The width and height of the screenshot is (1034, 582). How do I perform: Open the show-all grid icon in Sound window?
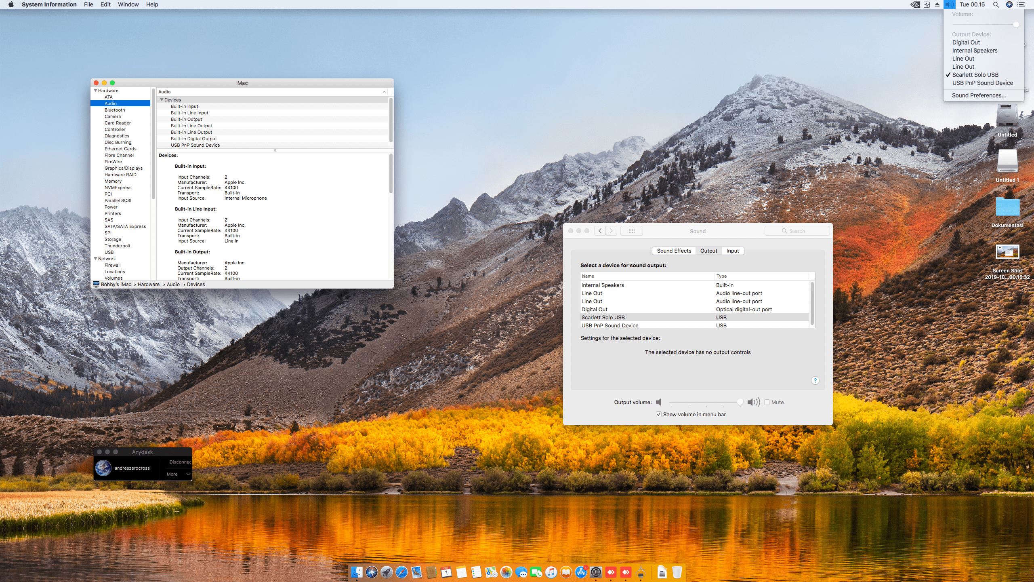point(631,230)
